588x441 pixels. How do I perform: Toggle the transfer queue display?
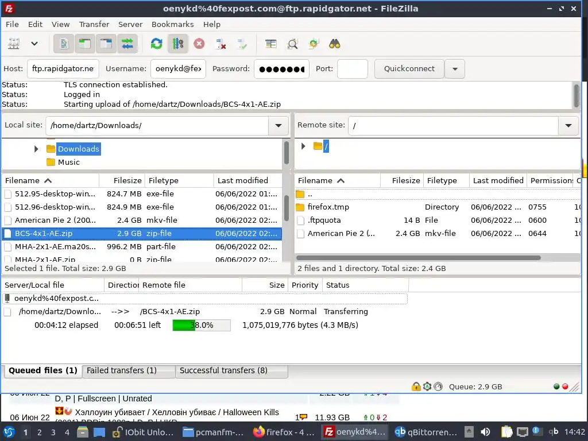(127, 44)
